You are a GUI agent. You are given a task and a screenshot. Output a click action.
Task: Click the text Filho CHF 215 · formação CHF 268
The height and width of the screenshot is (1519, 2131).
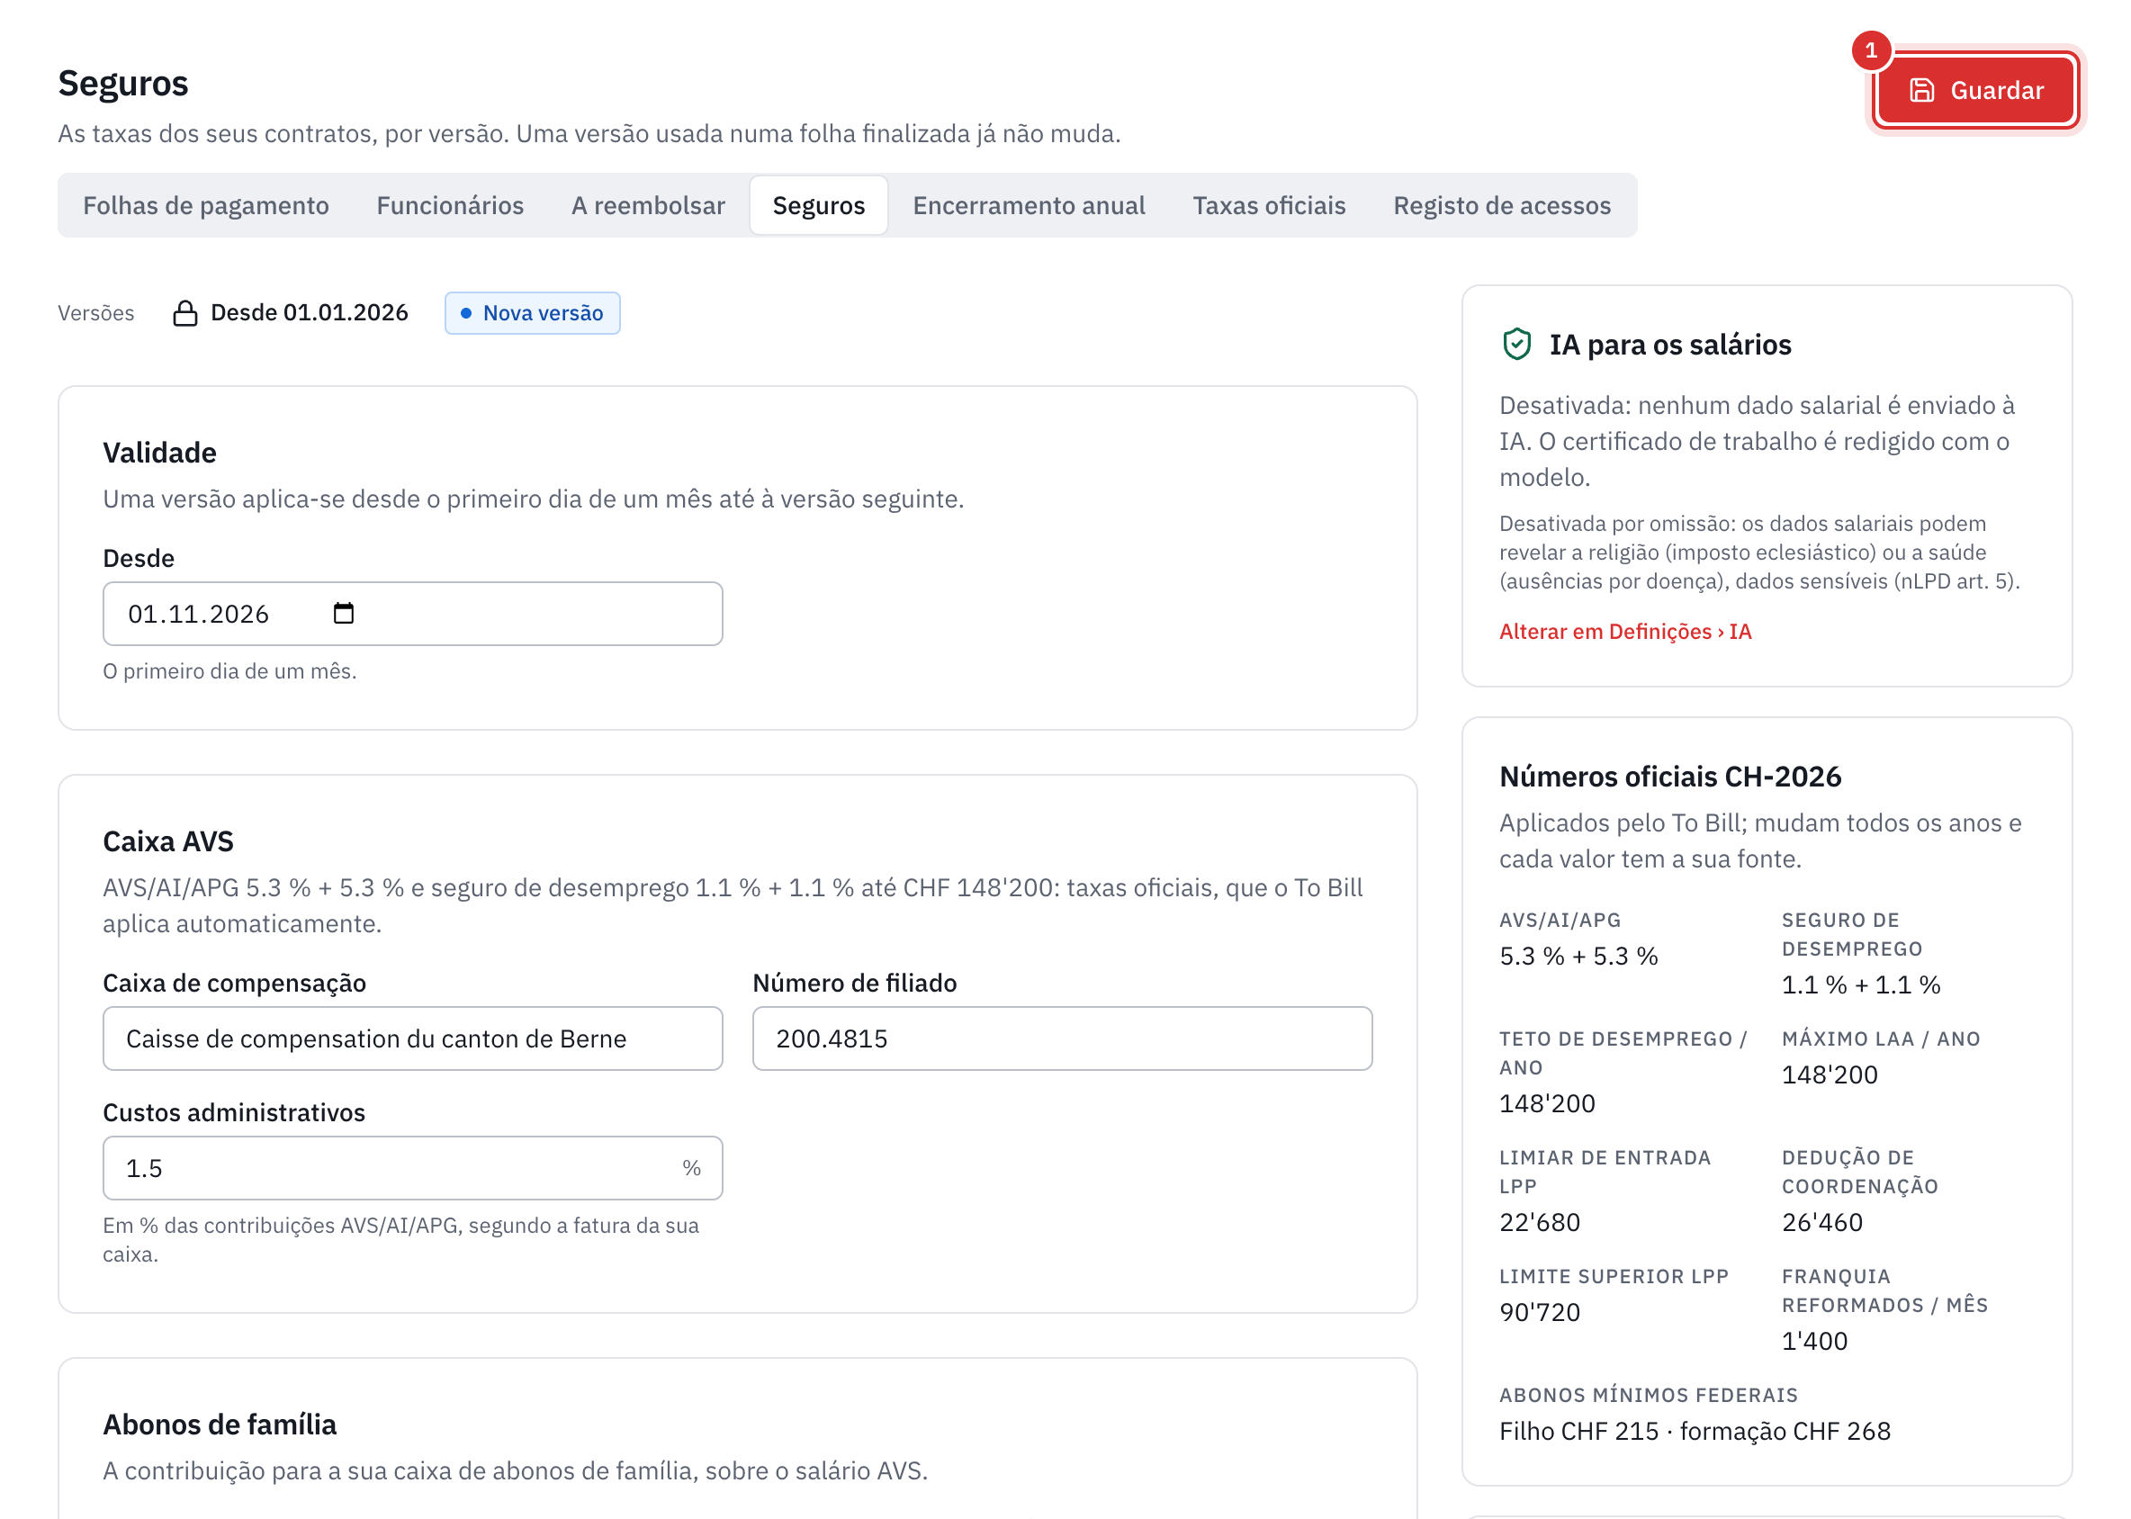(1695, 1430)
